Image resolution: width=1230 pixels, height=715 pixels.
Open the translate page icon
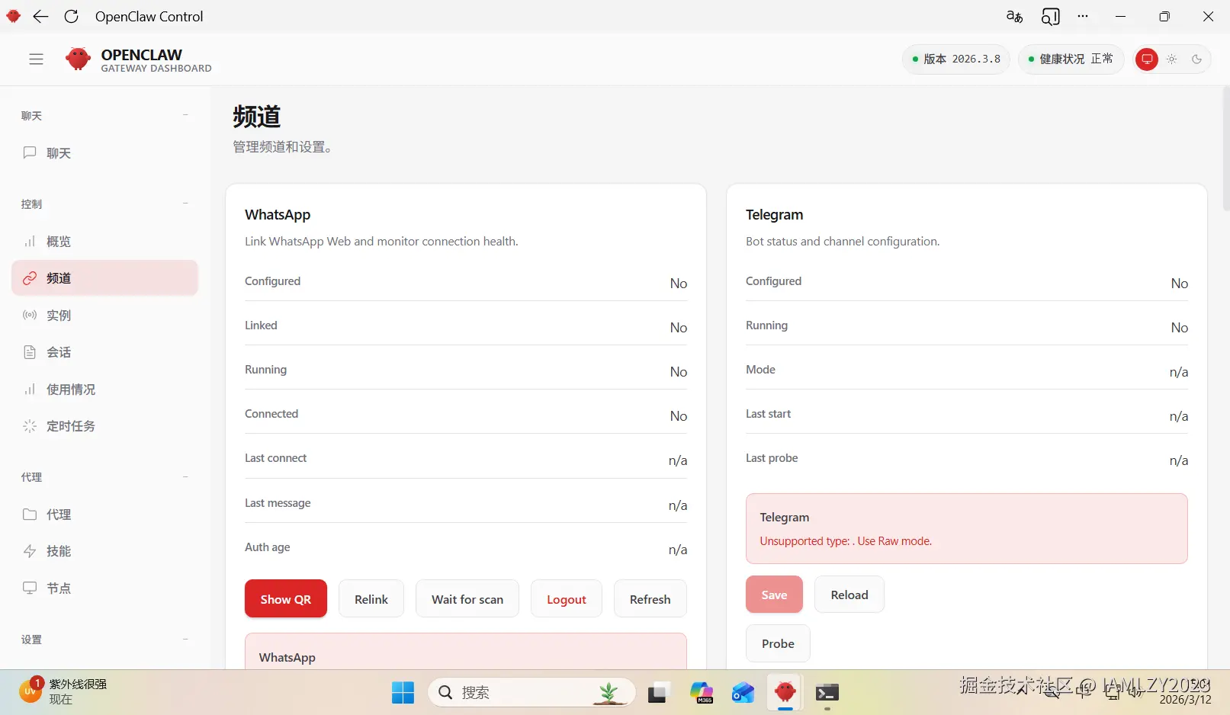tap(1014, 17)
